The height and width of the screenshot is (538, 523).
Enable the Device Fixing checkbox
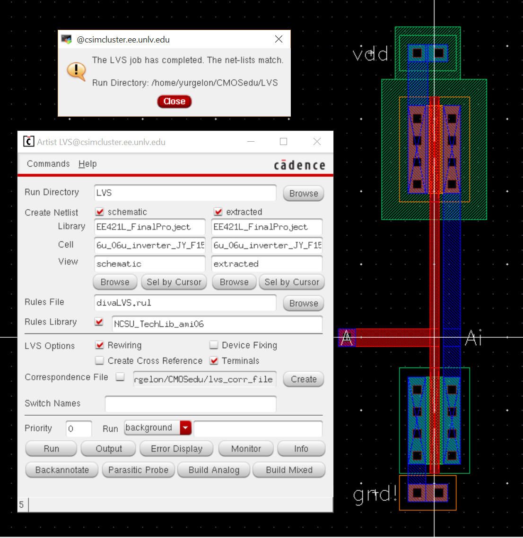pyautogui.click(x=214, y=345)
